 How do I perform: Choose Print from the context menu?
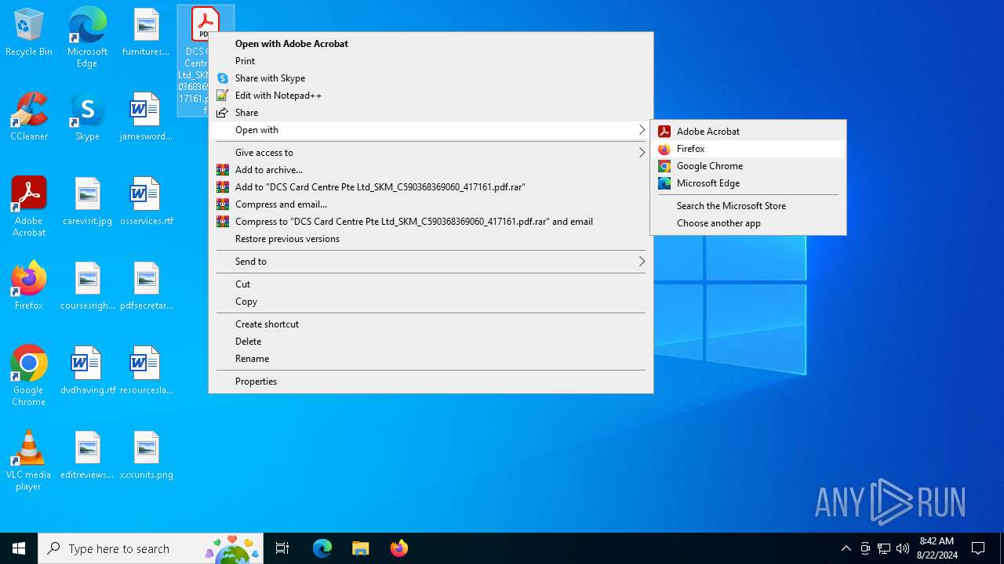point(431,61)
